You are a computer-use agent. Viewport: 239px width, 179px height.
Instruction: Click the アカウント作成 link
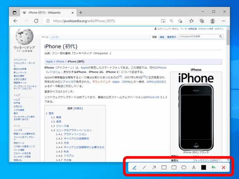coord(206,29)
